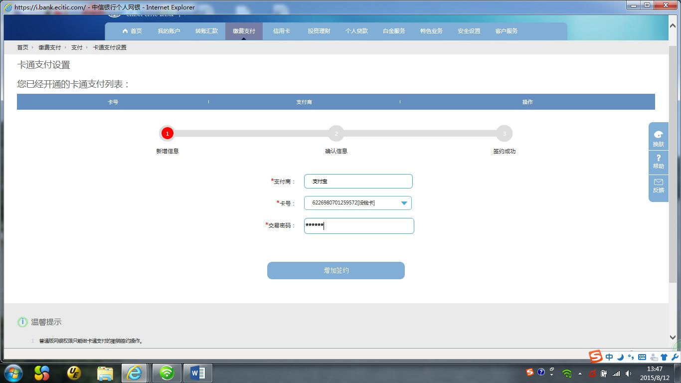
Task: Open 投资理财 navigation tab
Action: coord(319,31)
